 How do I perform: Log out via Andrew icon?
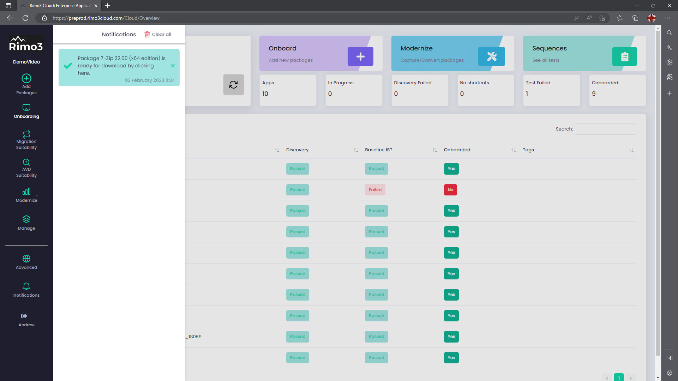[24, 316]
